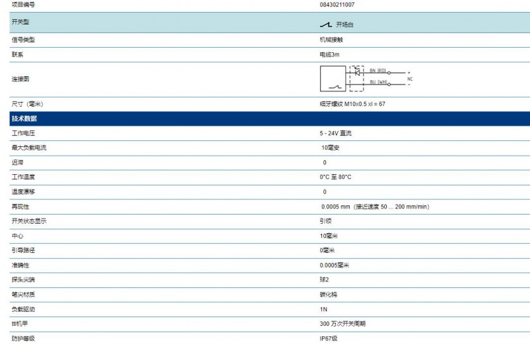Viewport: 530px width, 345px height.
Task: Click the BN (RD) wire label
Action: (x=378, y=70)
